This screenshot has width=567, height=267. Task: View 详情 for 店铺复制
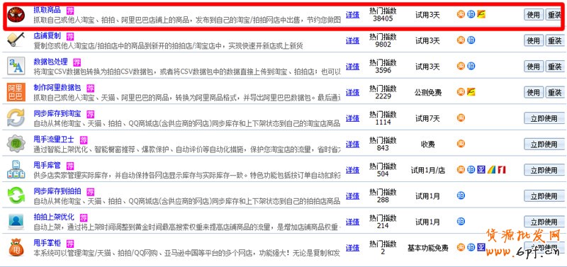(x=352, y=41)
